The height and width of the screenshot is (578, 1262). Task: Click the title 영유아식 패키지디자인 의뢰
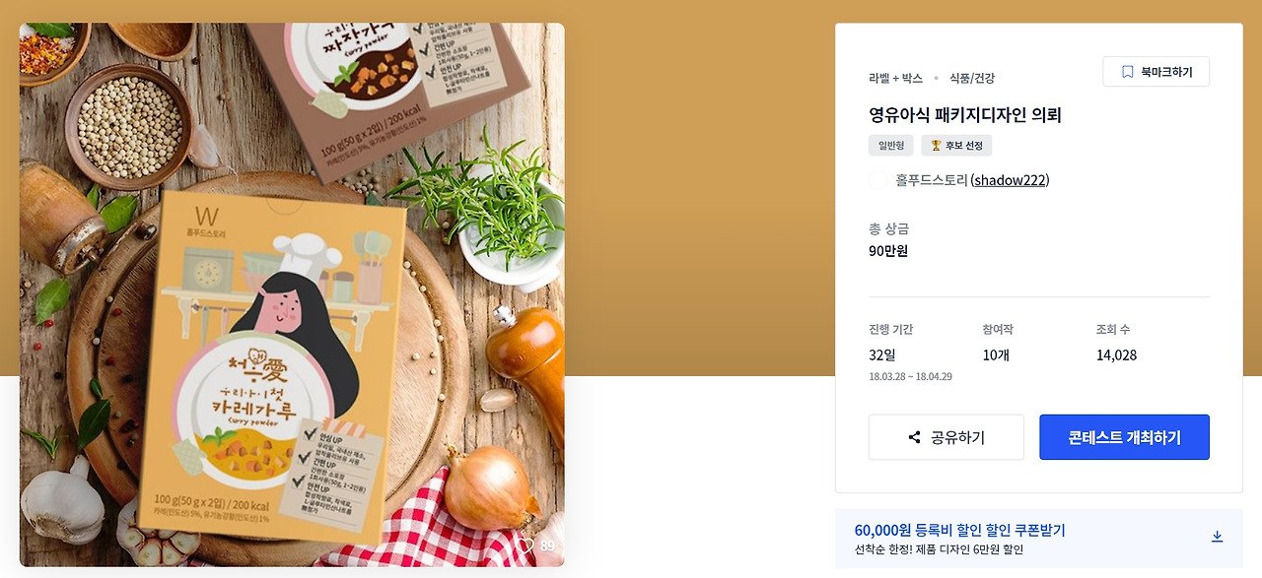point(964,115)
